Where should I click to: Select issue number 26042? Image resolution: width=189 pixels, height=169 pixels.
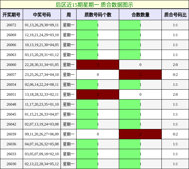pos(11,124)
